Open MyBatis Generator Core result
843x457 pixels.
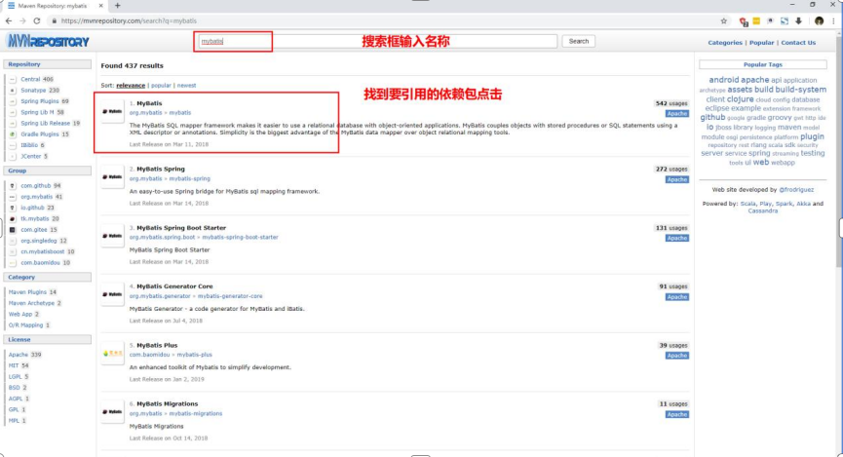(174, 286)
